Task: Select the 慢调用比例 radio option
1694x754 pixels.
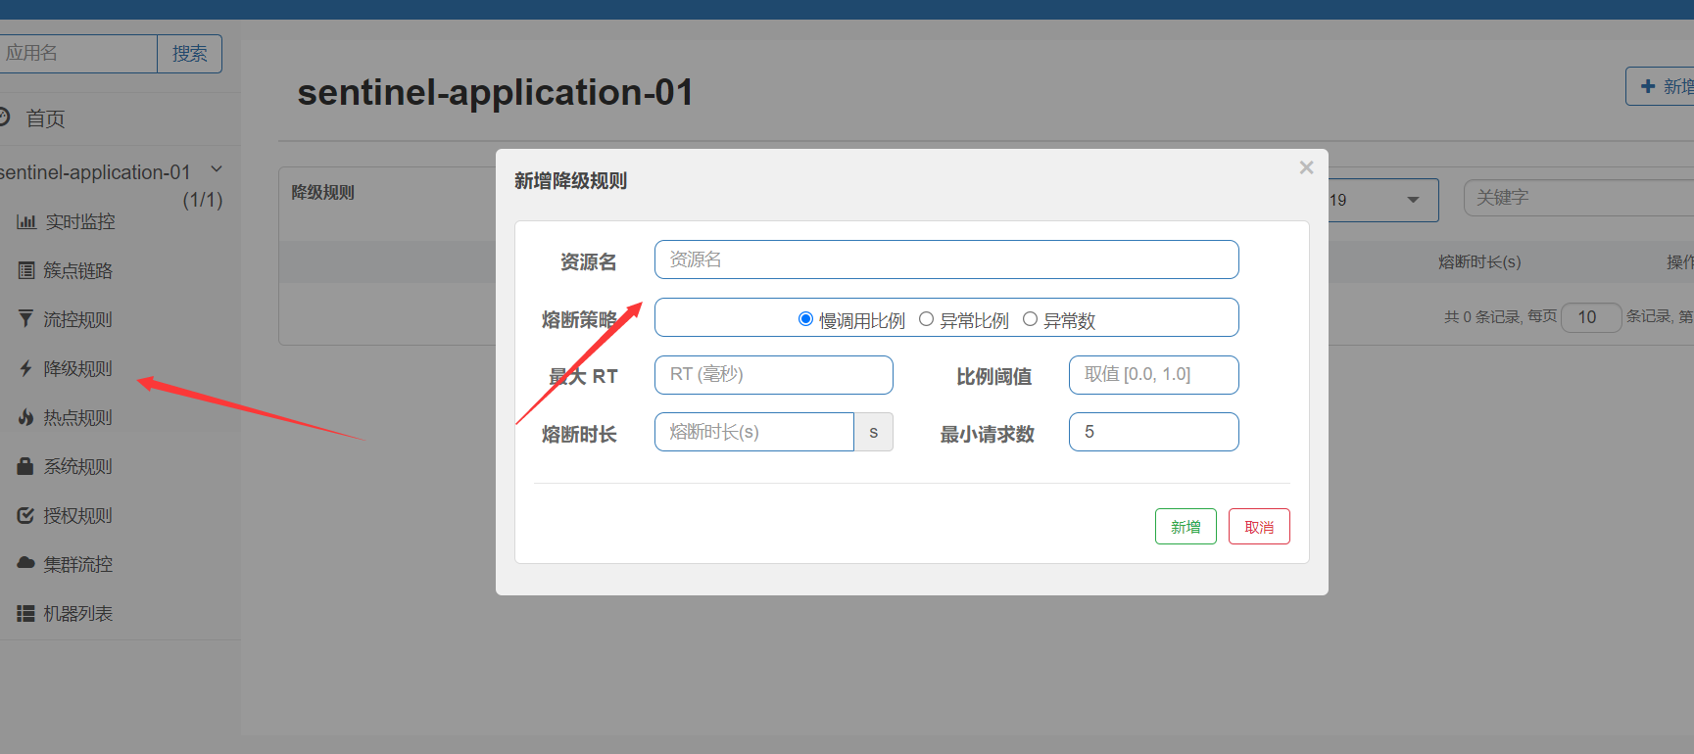Action: coord(805,319)
